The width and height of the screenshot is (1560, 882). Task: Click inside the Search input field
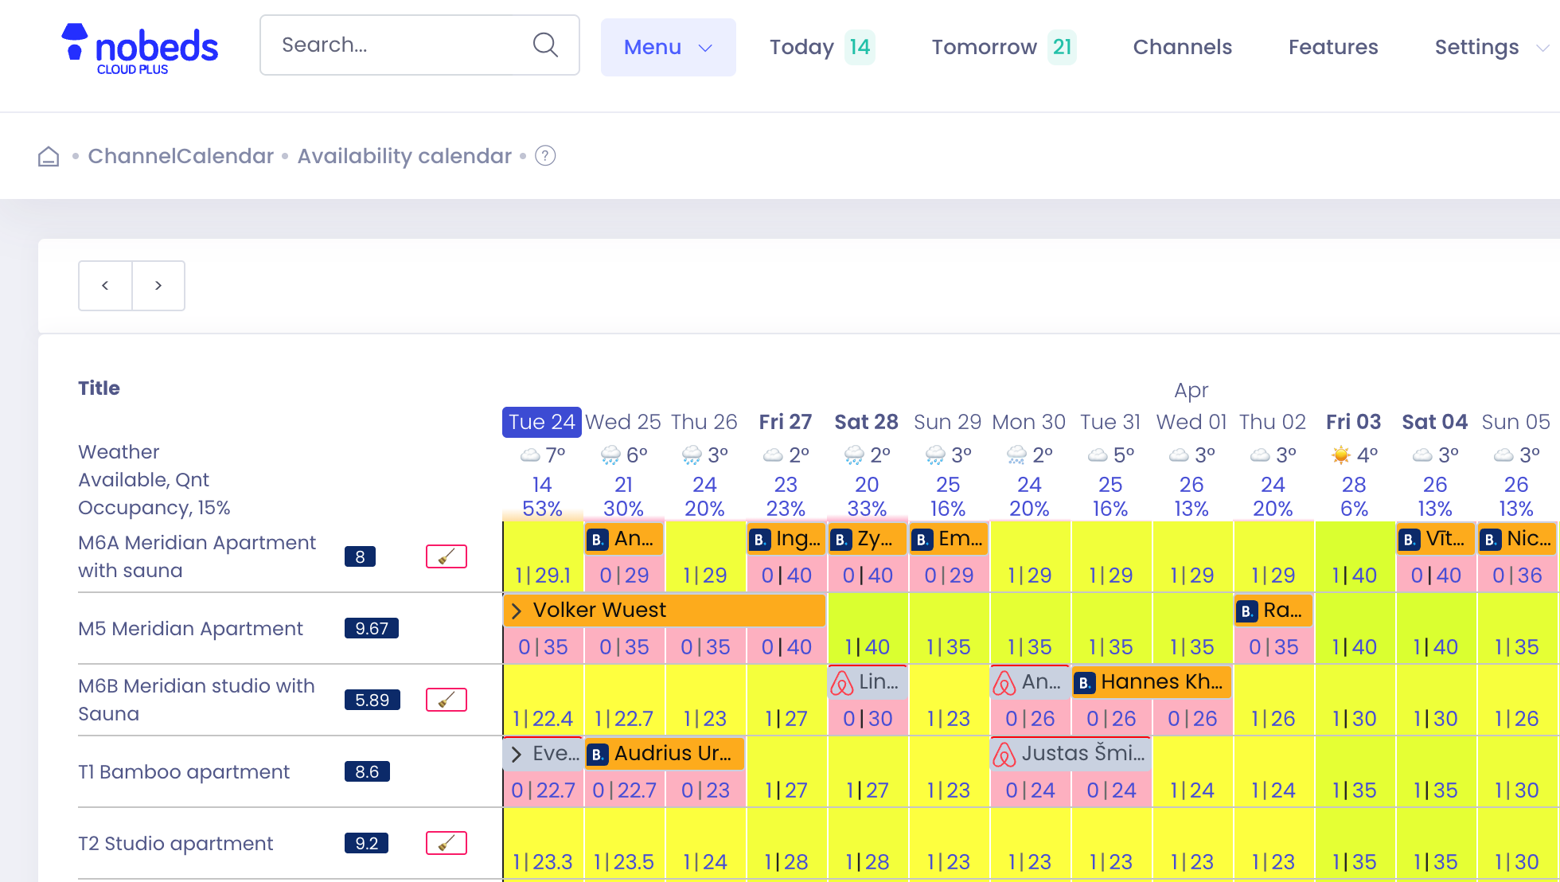click(x=390, y=45)
